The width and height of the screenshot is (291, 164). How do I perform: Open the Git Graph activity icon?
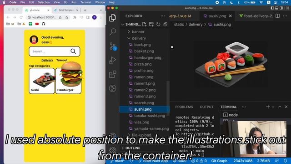click(112, 88)
